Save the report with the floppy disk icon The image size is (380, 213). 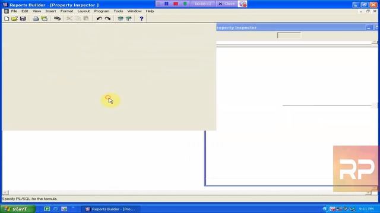[23, 18]
